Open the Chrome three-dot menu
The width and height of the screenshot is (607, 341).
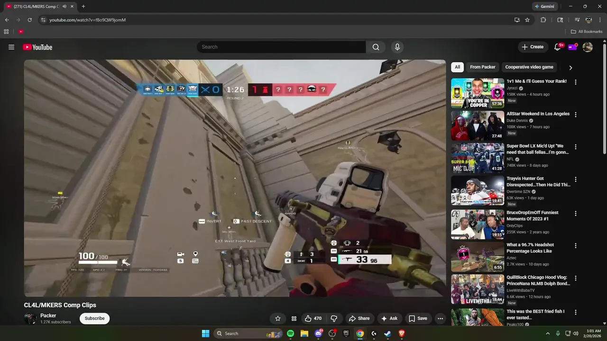[x=600, y=20]
